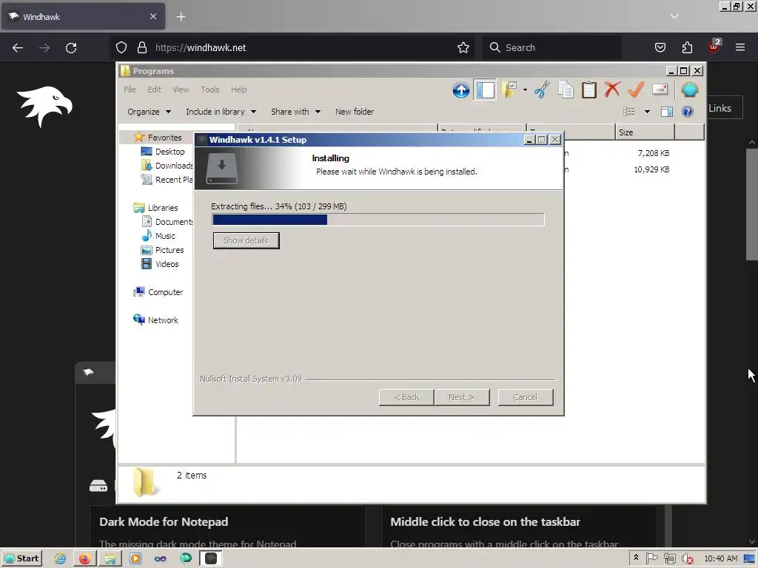Click the uBlock Origin extension icon
Image resolution: width=758 pixels, height=568 pixels.
click(714, 47)
